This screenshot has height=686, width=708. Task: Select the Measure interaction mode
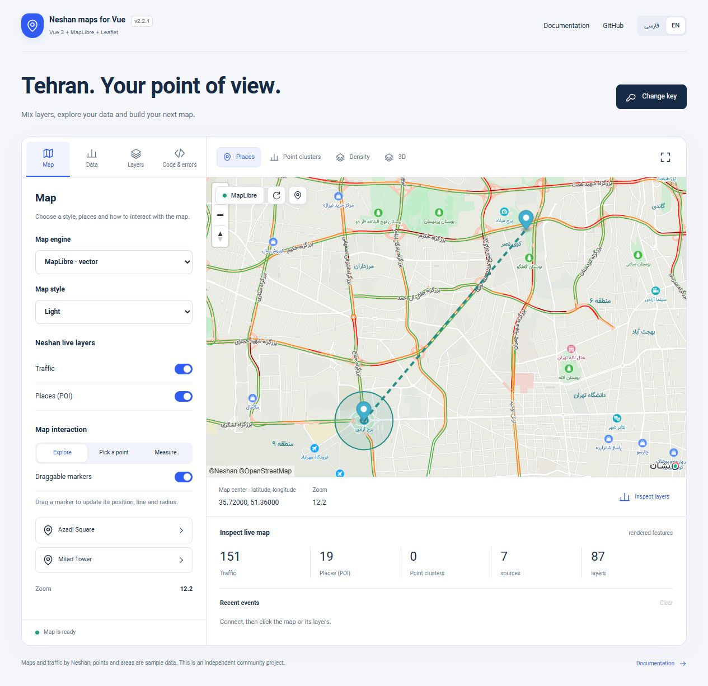click(x=166, y=453)
